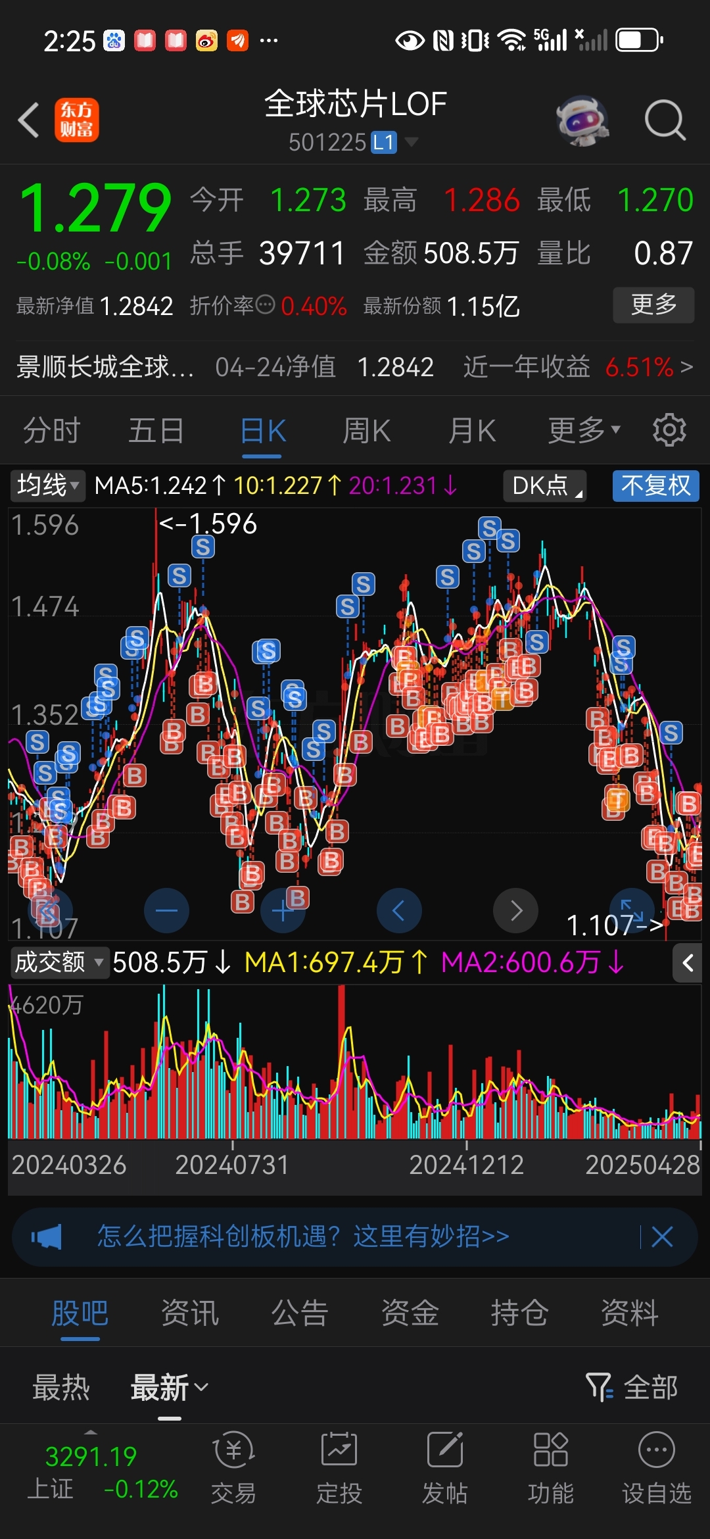
Task: Select the 日K chart tab
Action: click(x=263, y=431)
